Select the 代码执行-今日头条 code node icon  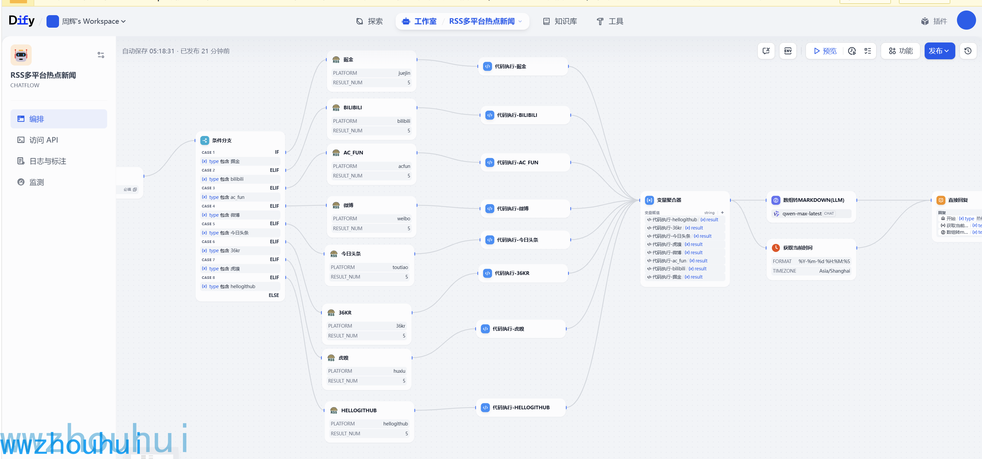point(489,240)
